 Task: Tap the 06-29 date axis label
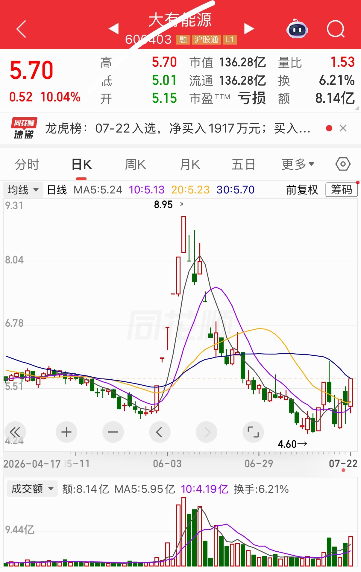pyautogui.click(x=259, y=464)
